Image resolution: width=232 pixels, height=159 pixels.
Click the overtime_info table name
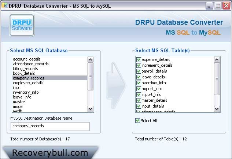pos(154,83)
